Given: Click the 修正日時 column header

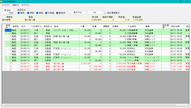Looking at the screenshot, I should click(x=178, y=26).
